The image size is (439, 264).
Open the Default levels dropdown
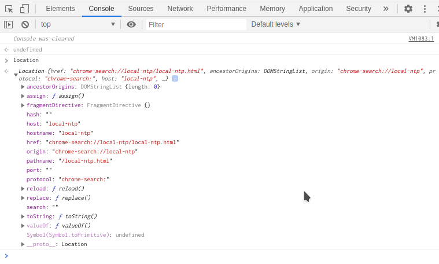pyautogui.click(x=275, y=24)
